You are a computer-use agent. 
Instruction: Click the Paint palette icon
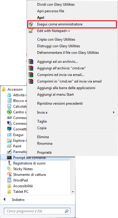point(9,146)
